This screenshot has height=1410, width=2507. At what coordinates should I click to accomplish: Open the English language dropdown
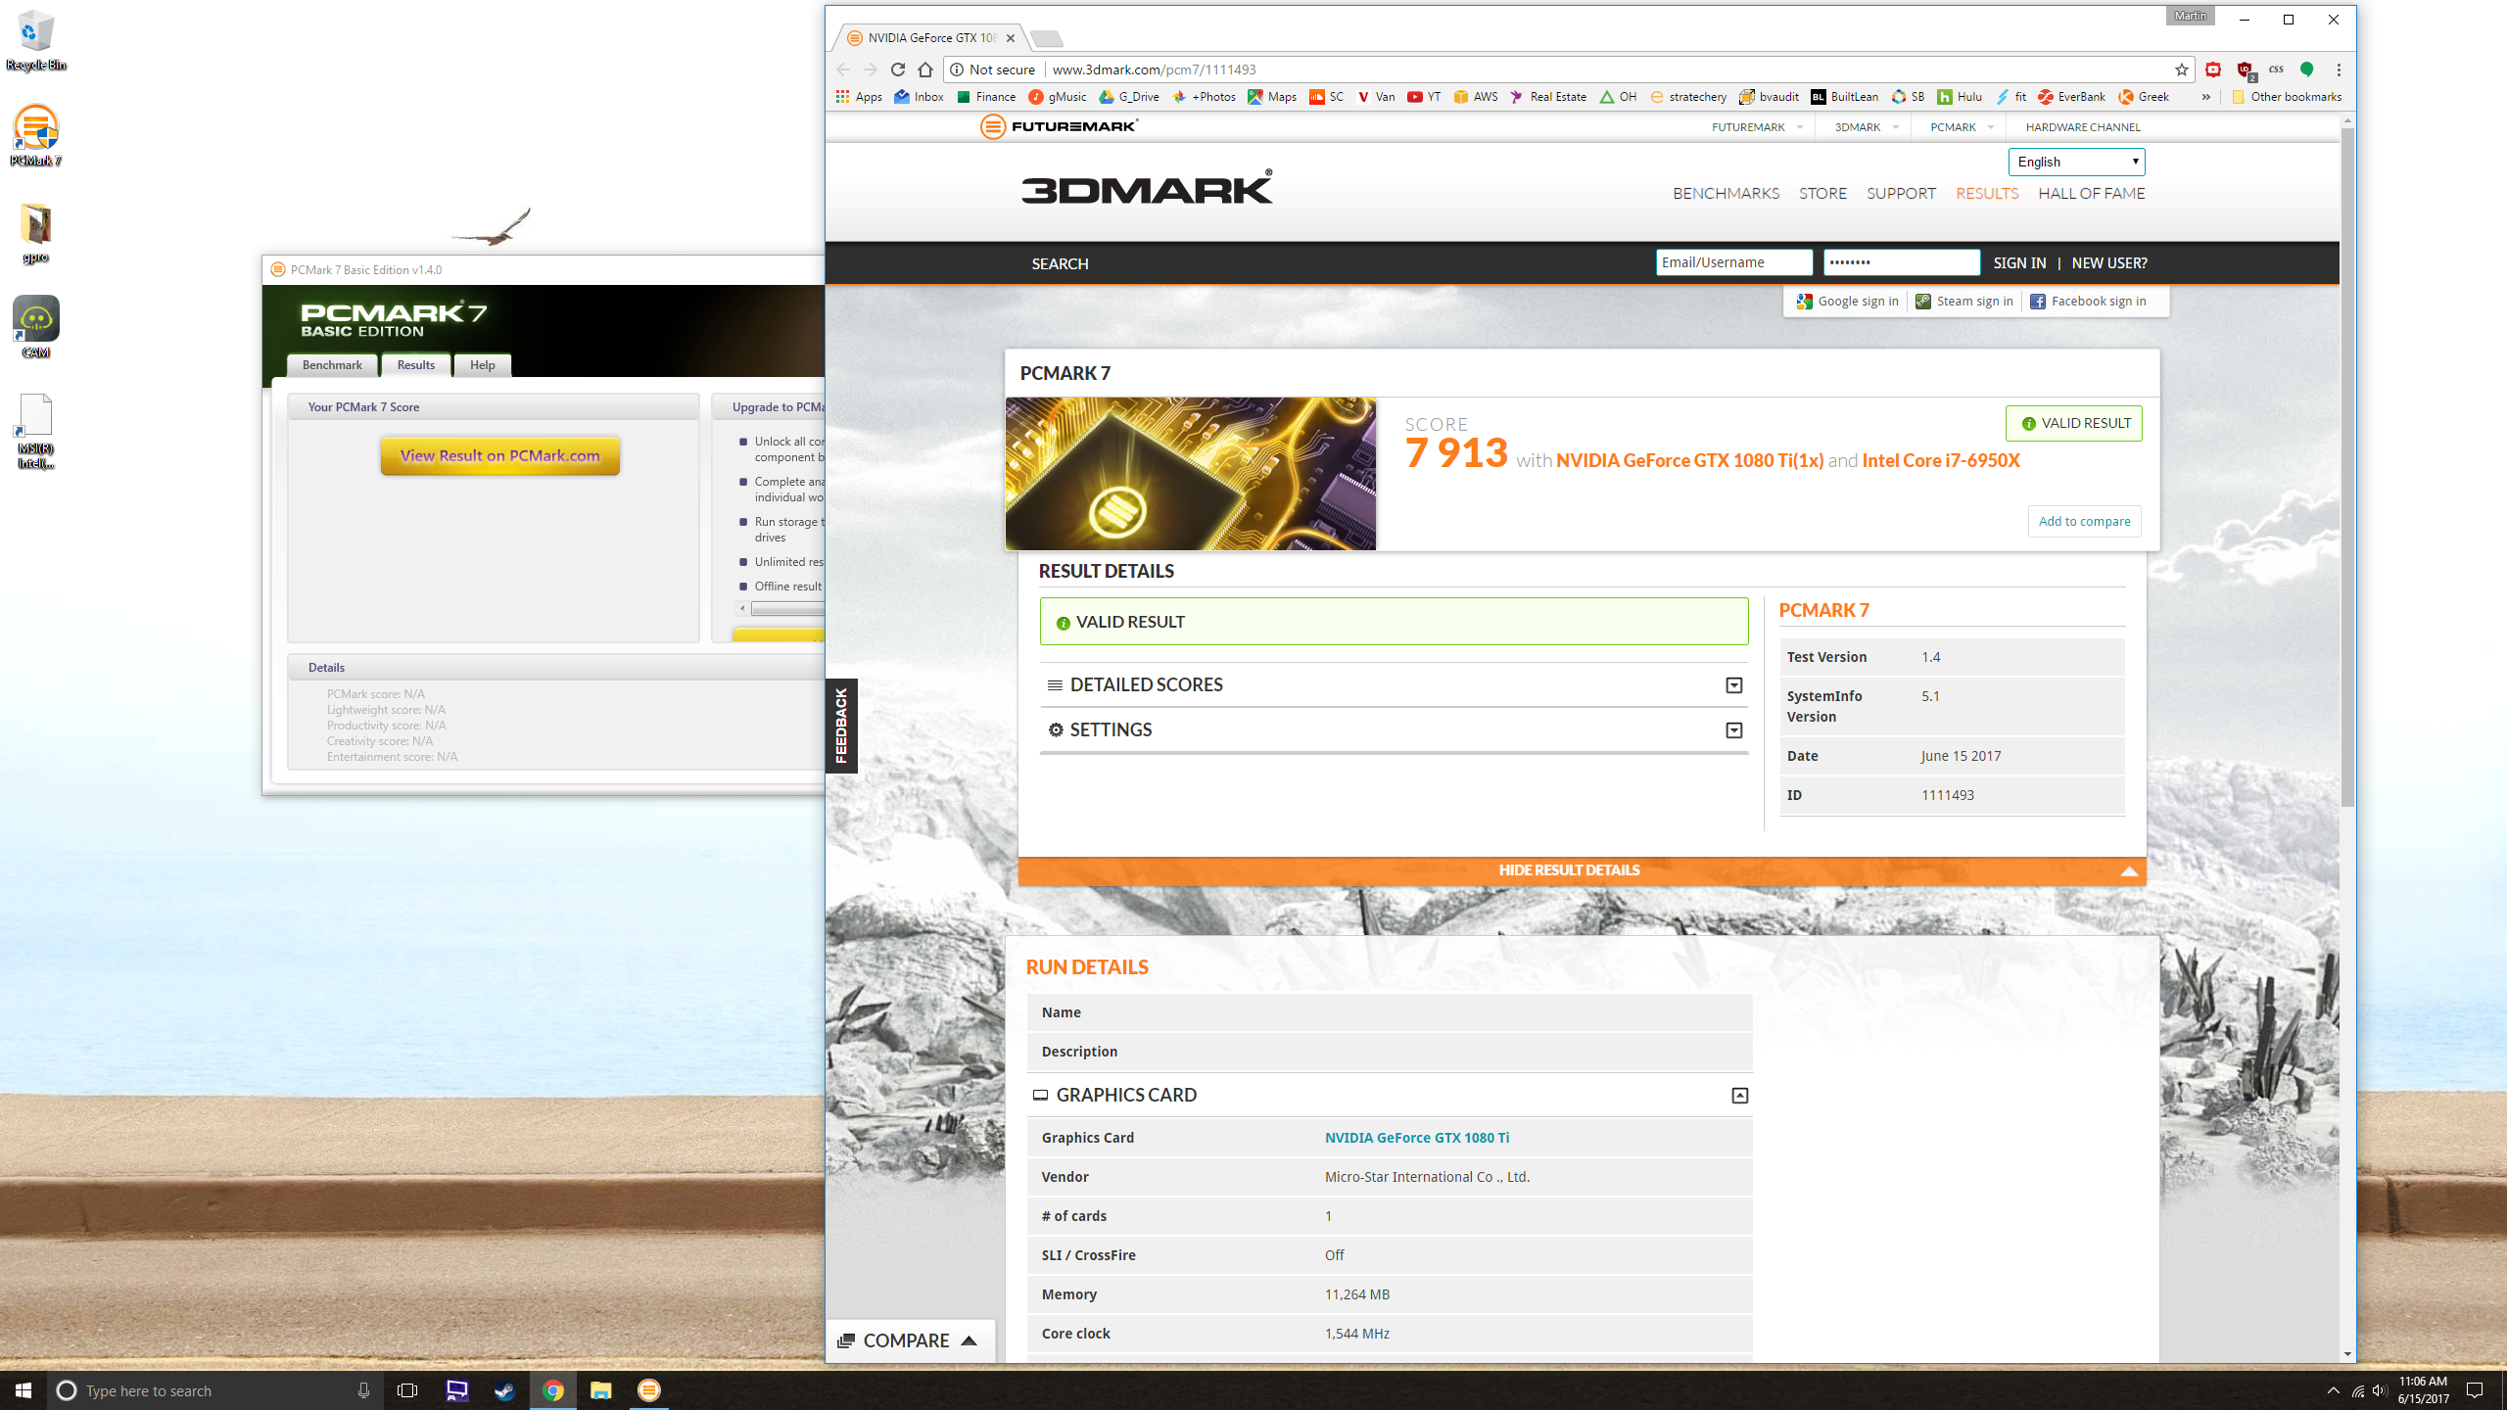2076,162
